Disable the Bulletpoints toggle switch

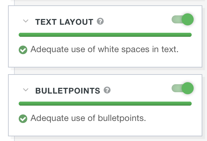coord(183,88)
